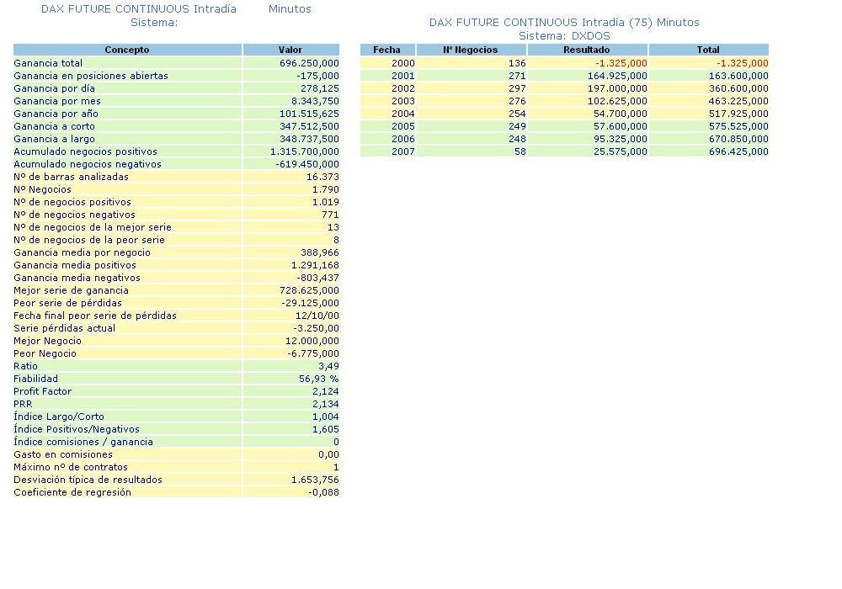Click the Total column header
842x589 pixels.
(x=708, y=50)
